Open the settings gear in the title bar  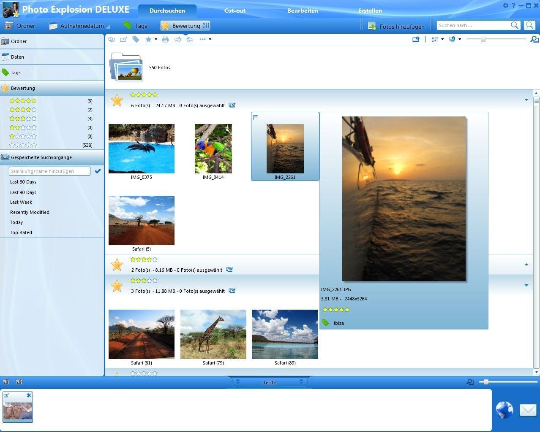tap(505, 5)
